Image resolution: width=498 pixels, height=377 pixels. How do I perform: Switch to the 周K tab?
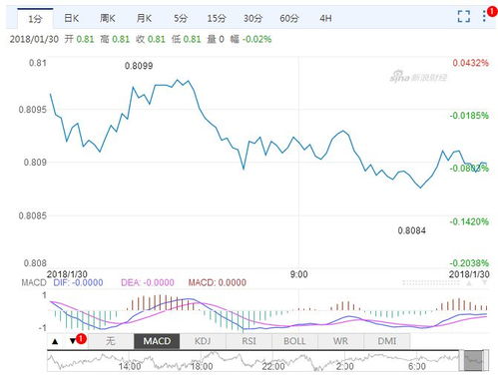pyautogui.click(x=108, y=18)
